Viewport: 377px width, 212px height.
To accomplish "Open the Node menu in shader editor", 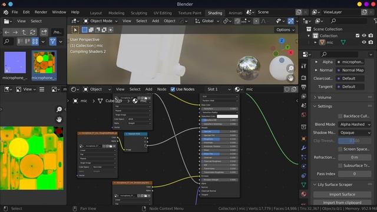I will [x=161, y=90].
